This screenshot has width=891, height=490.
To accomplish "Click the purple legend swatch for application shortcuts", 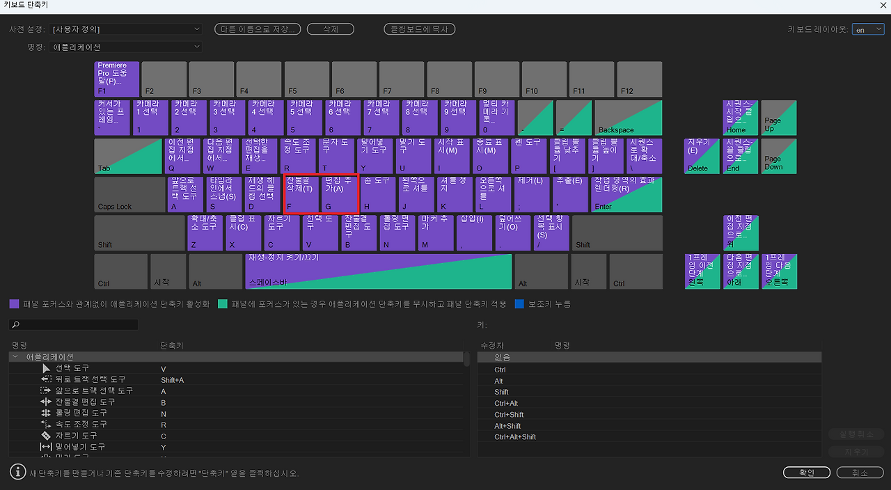I will 15,304.
